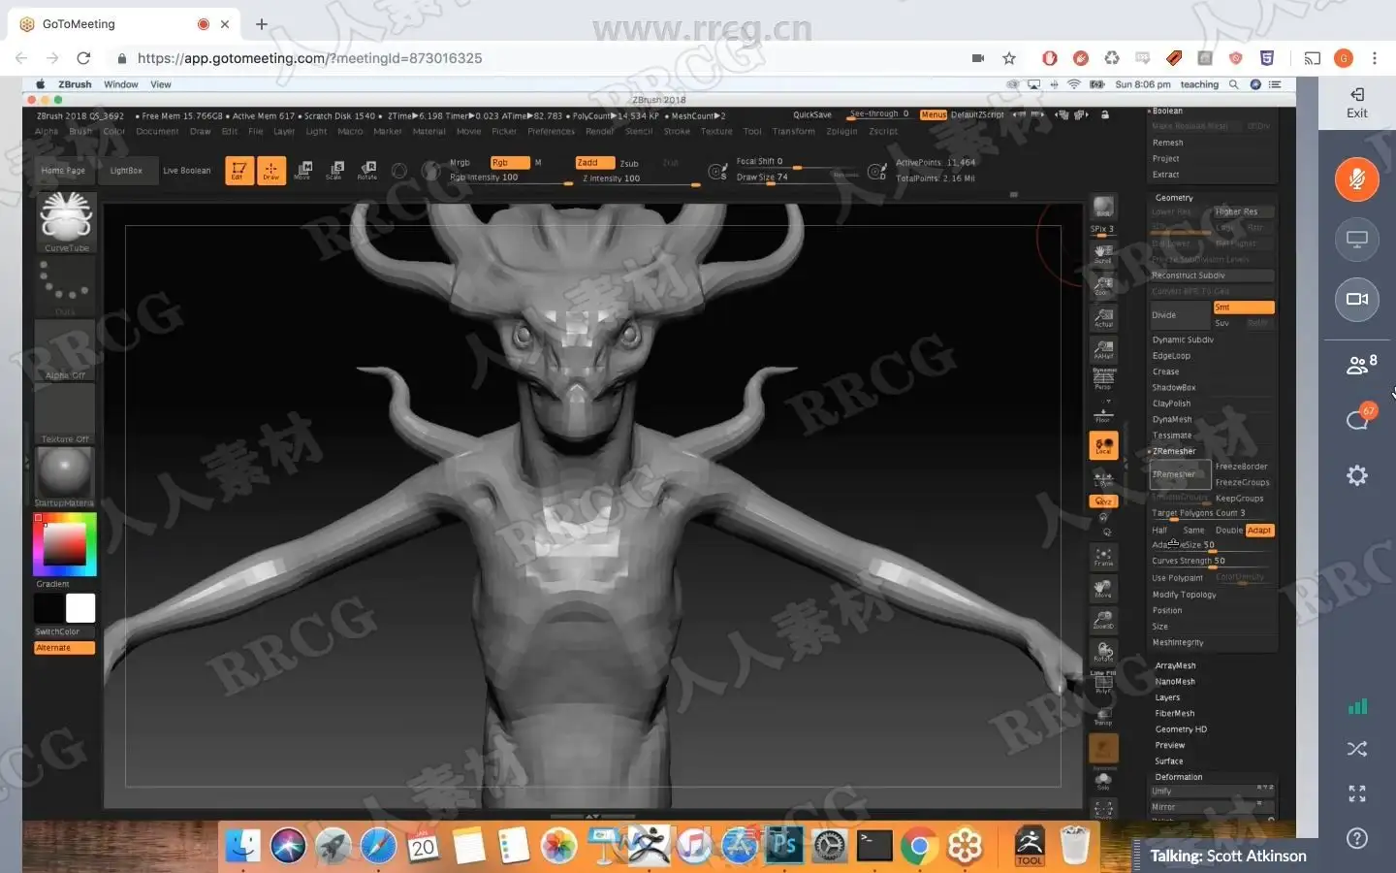This screenshot has width=1396, height=873.
Task: Select the Scale transform tool
Action: click(x=334, y=170)
